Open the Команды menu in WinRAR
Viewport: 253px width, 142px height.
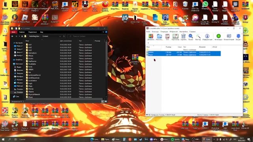tap(155, 32)
